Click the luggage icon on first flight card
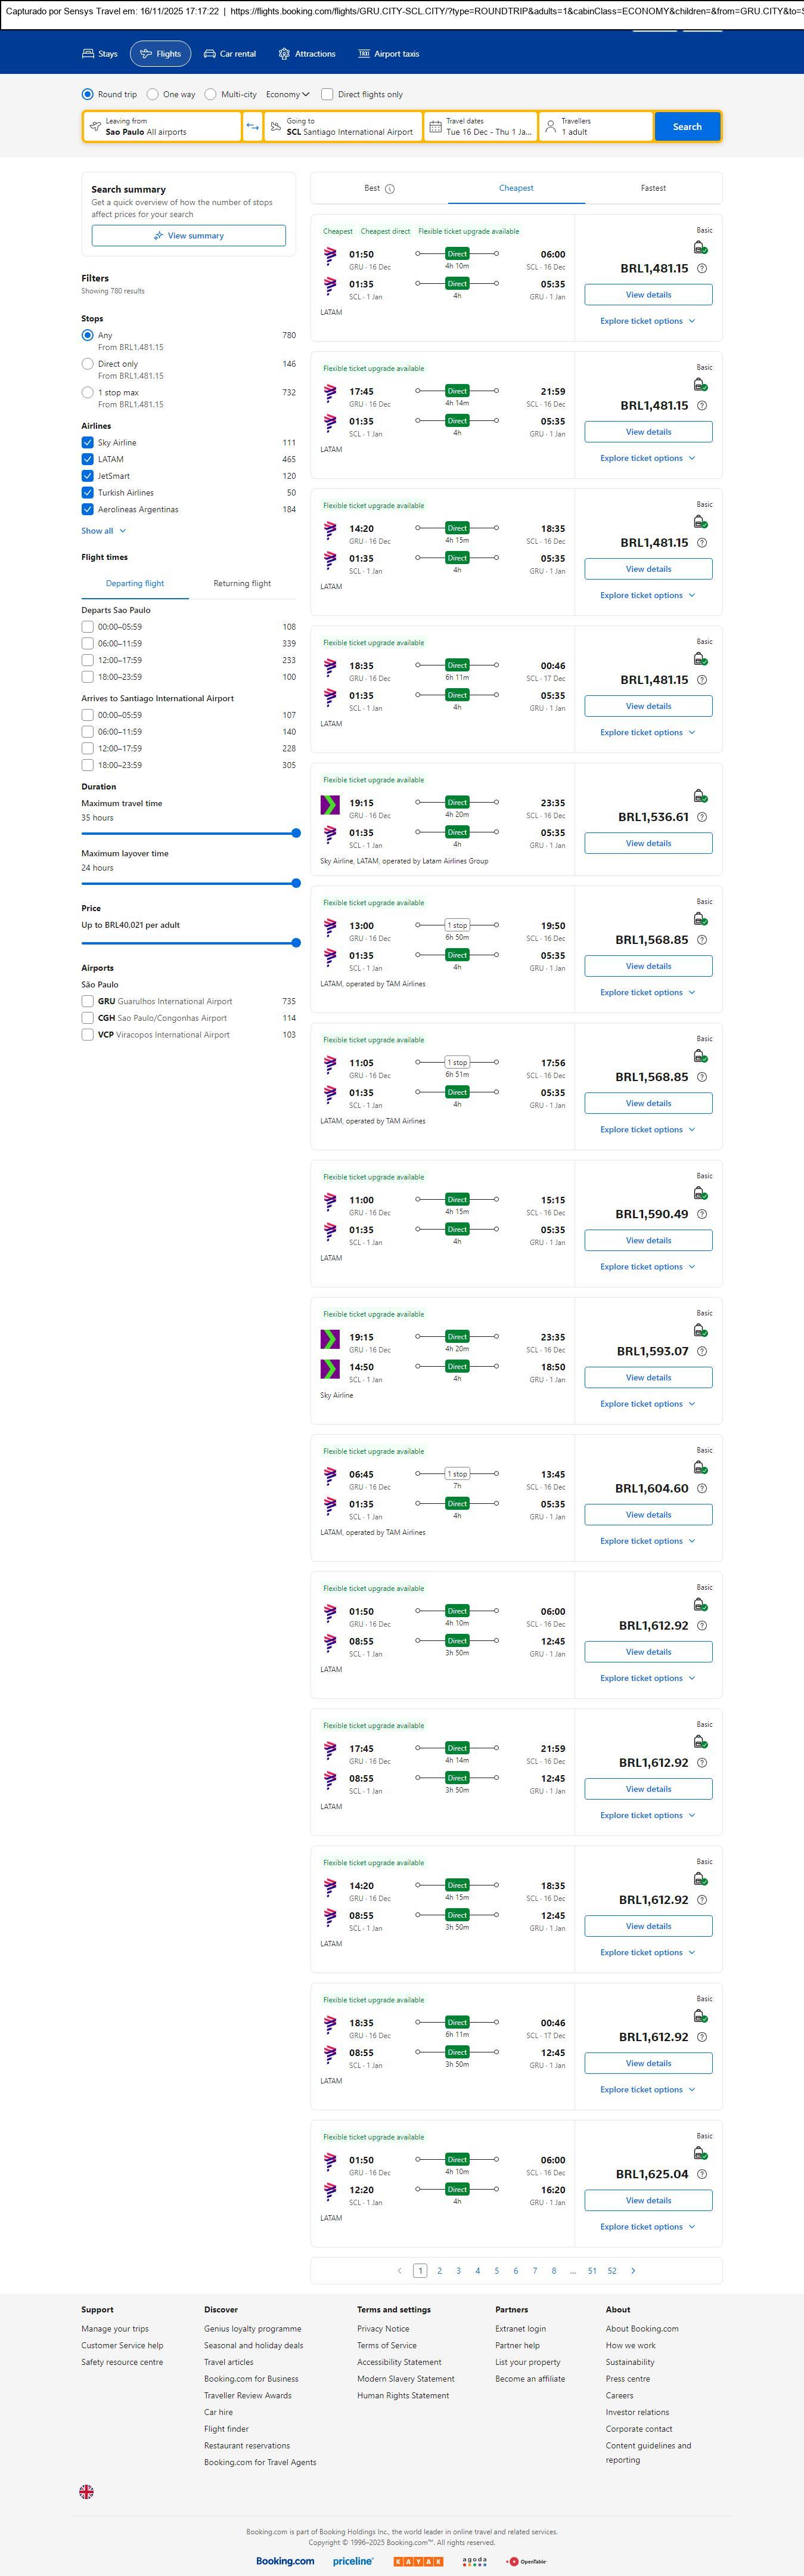The image size is (804, 2576). (x=700, y=248)
